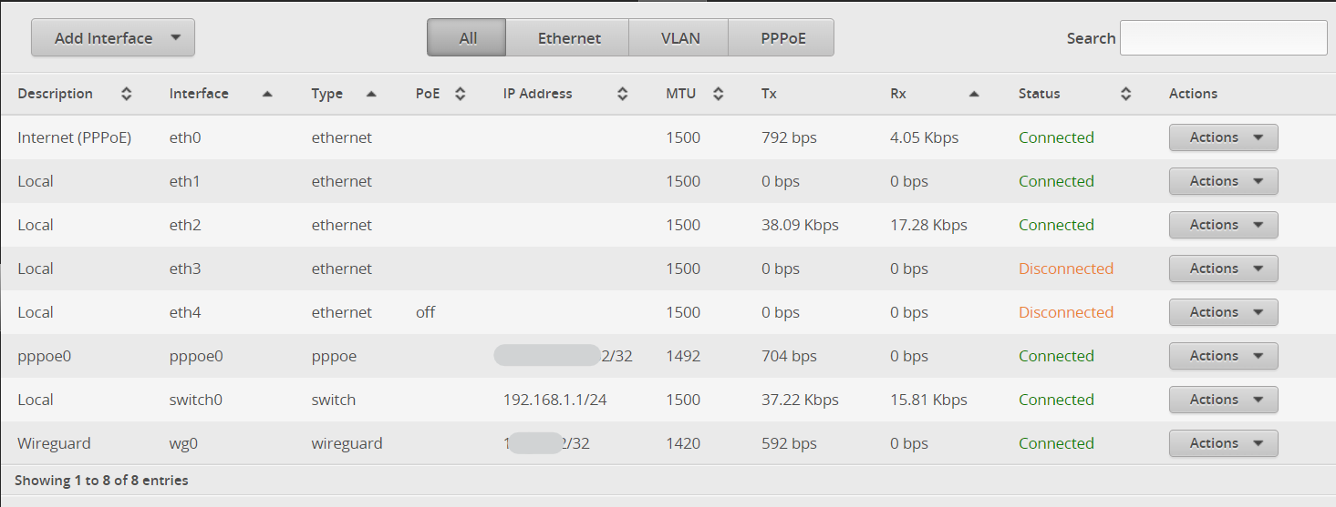Open Actions dropdown for pppoe0
This screenshot has height=507, width=1336.
1223,356
